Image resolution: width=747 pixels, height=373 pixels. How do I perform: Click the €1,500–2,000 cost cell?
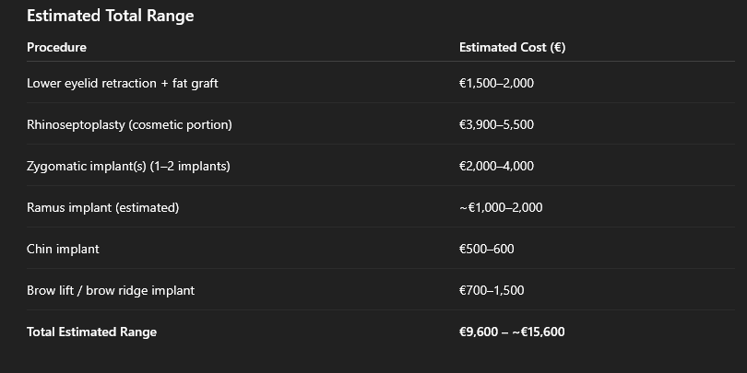pos(496,83)
